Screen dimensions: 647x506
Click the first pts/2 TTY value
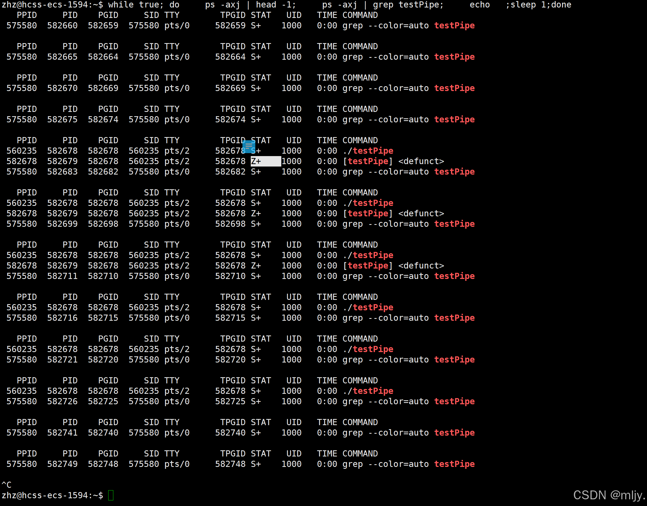click(x=177, y=151)
